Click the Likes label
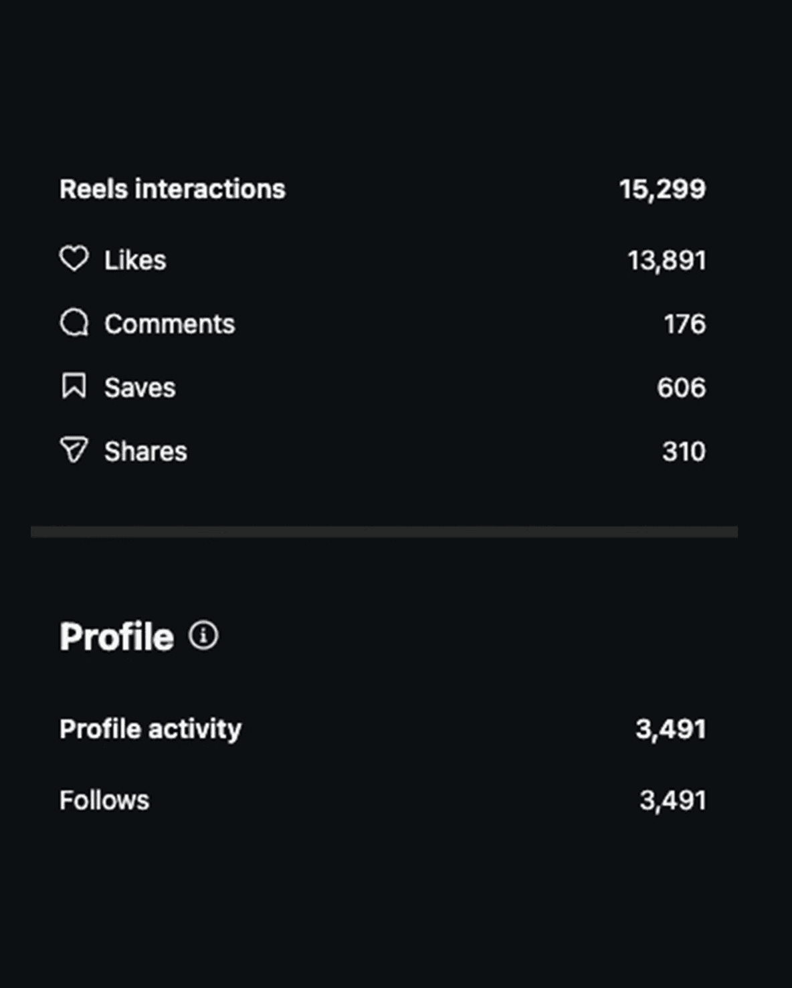792x988 pixels. click(135, 260)
